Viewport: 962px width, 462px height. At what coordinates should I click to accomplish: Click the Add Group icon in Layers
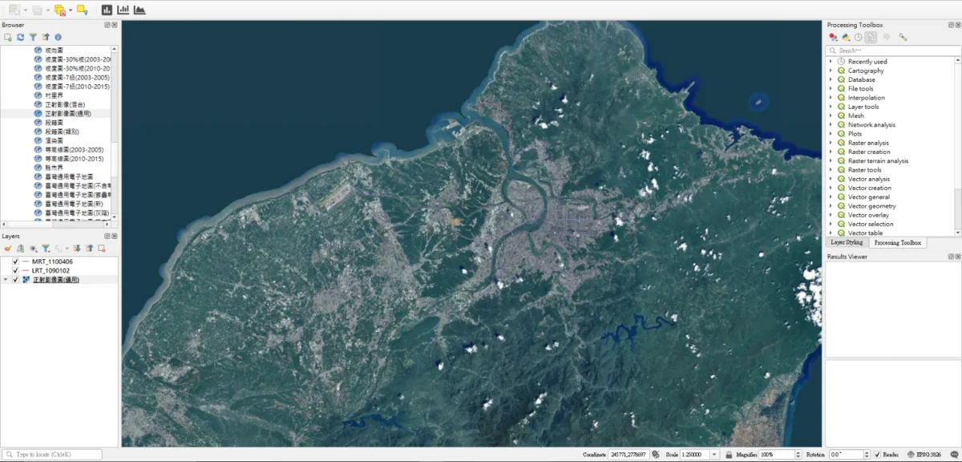pos(21,249)
